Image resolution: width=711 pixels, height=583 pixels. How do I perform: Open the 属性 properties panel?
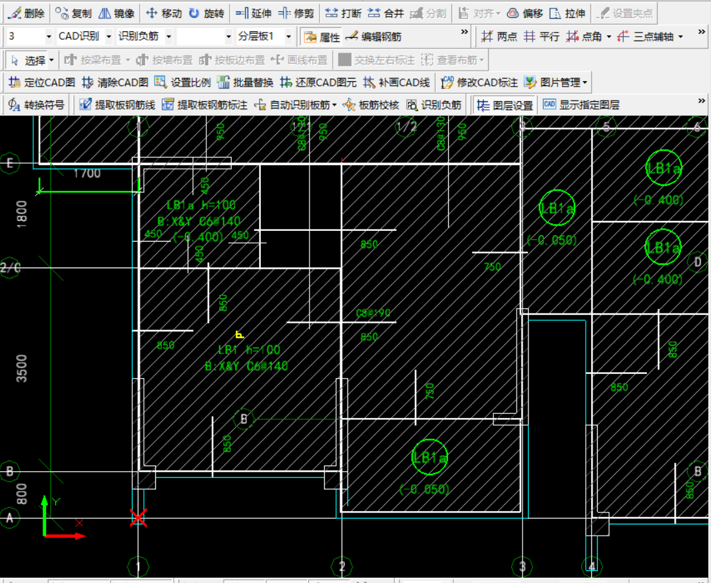[322, 37]
